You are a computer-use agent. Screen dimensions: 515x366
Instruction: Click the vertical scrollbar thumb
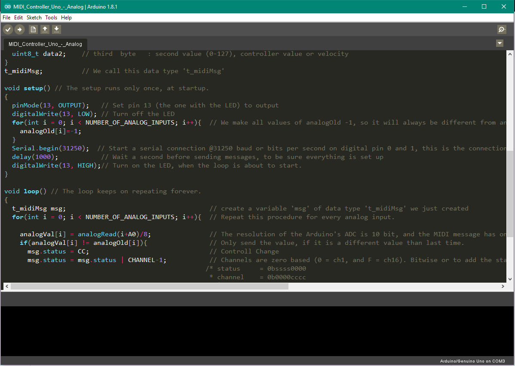510,194
